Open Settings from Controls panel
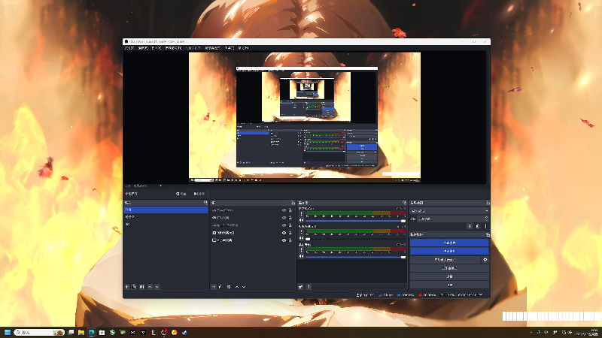 449,276
